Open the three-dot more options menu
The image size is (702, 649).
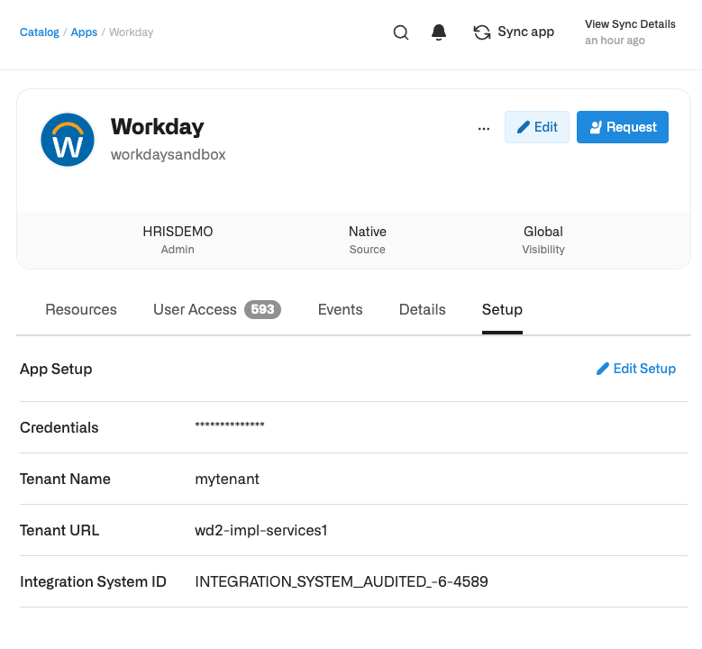click(484, 129)
